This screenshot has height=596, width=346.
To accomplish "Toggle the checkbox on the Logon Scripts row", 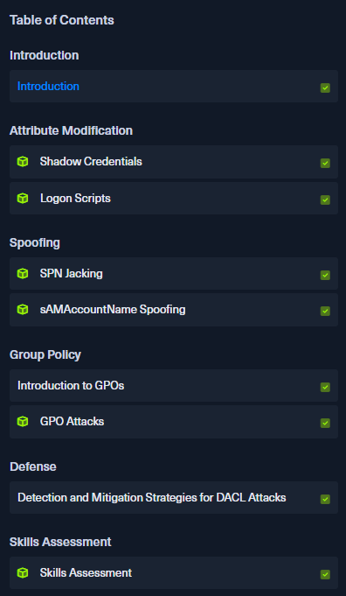I will click(x=325, y=200).
